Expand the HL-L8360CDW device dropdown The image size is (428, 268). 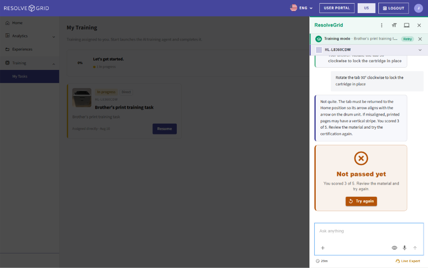point(420,50)
